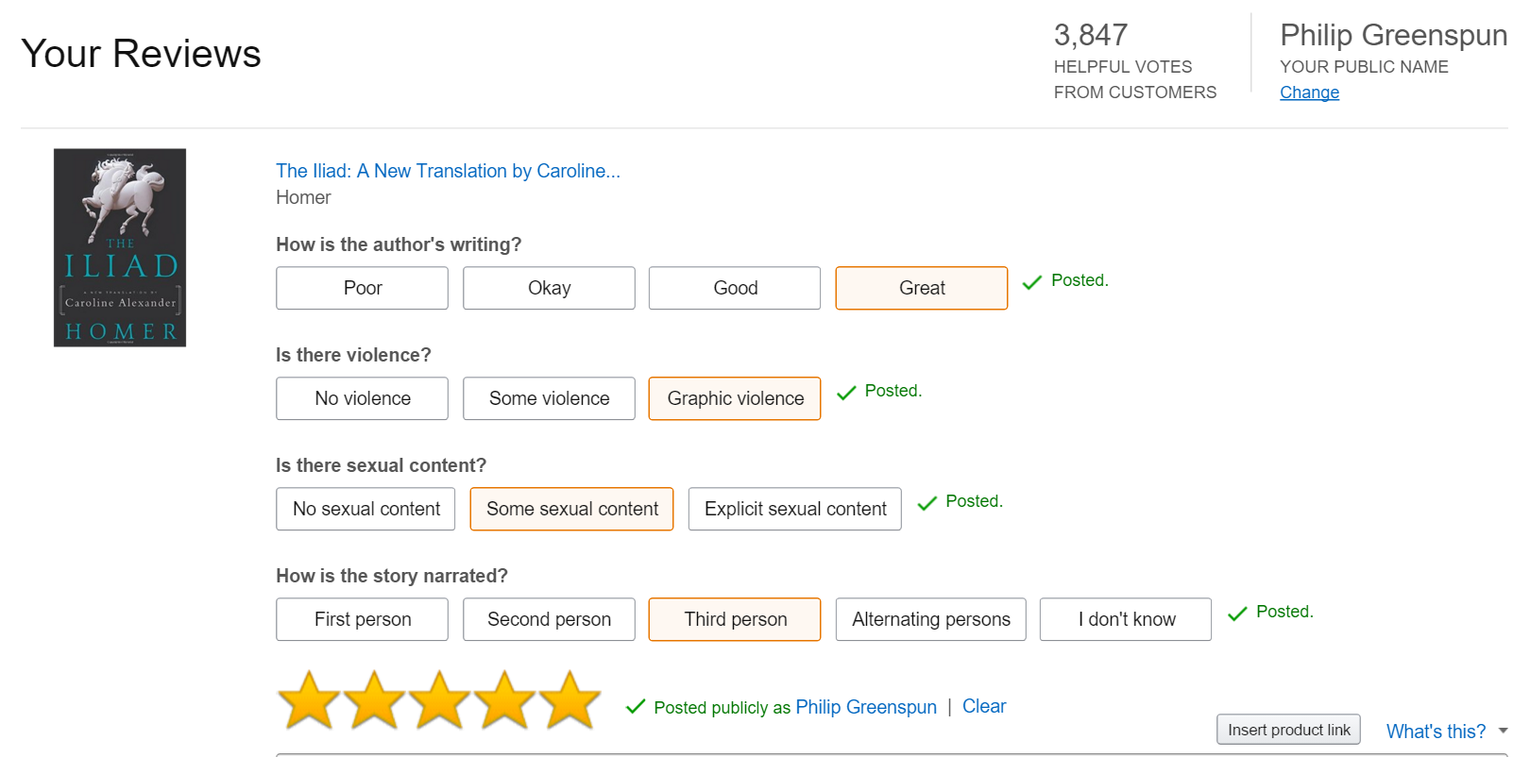Select Okay for author's writing

[549, 288]
